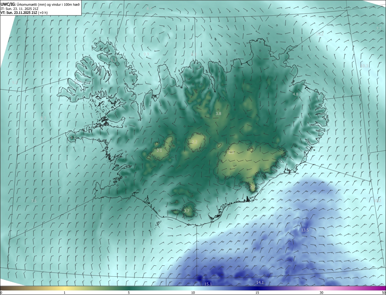This screenshot has height=295, width=386.
Task: Click the title 'Úrkomumætti (mm) og vindur í 100m hæð'
Action: pos(49,4)
